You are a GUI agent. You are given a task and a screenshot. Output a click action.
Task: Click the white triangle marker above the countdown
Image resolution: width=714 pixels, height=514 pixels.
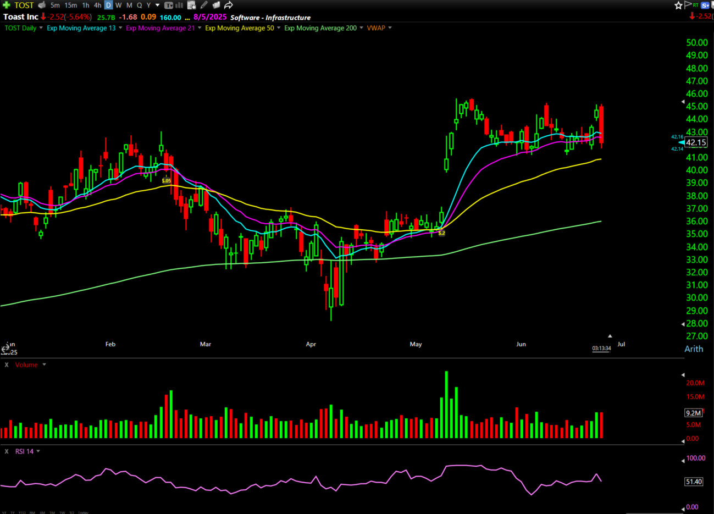pos(610,336)
